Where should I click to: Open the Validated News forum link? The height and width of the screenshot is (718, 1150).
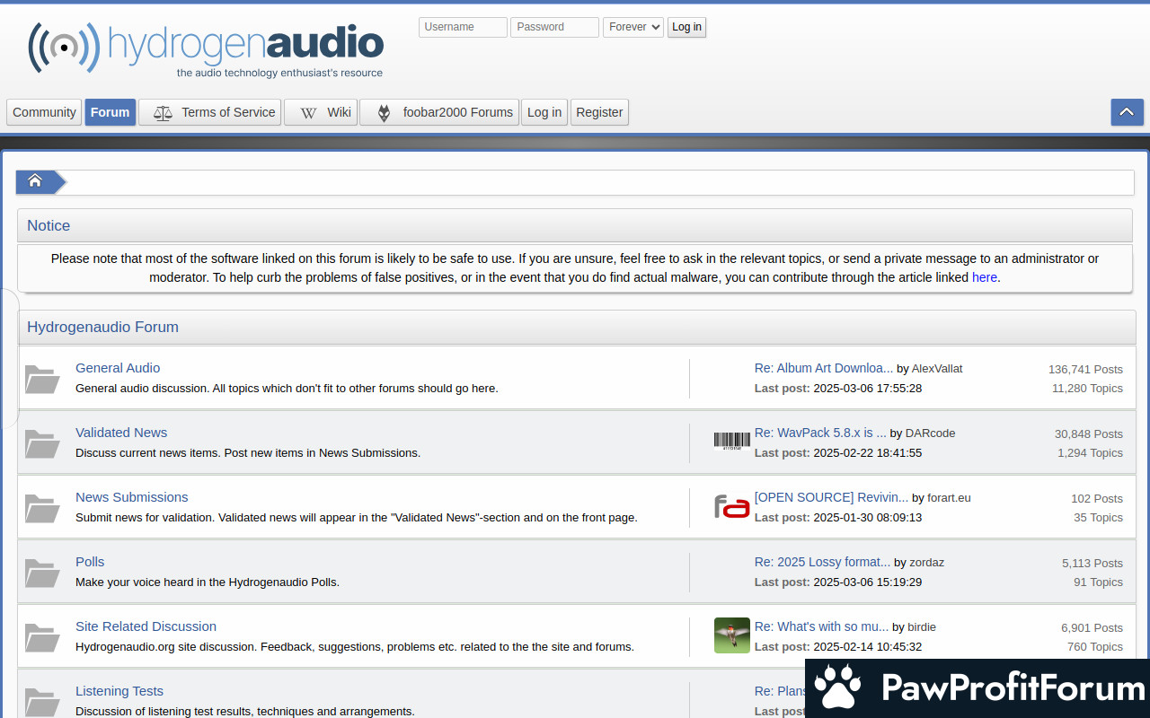(121, 433)
